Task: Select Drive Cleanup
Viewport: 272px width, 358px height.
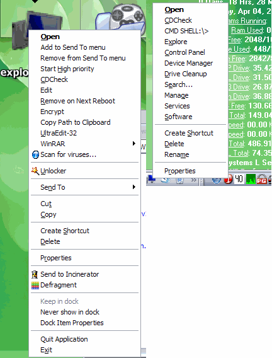Action: [190, 74]
